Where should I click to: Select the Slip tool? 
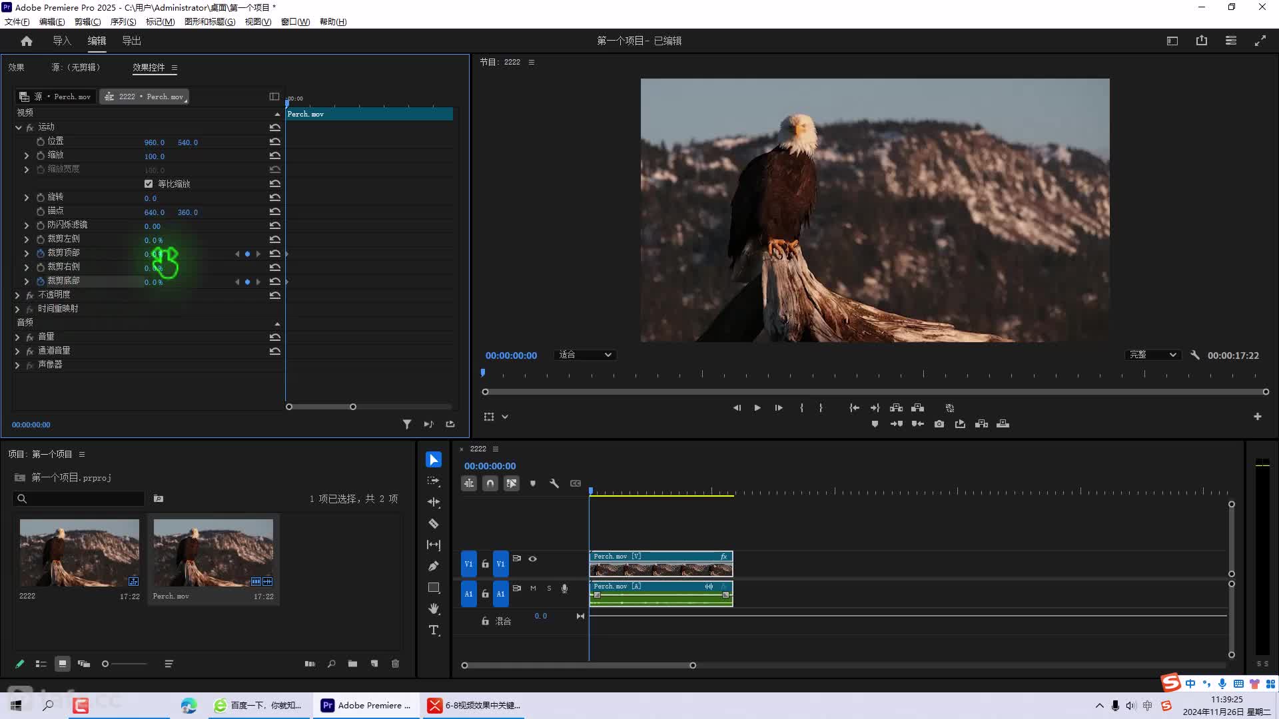pos(434,545)
